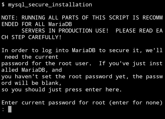165x119 pixels.
Task: Click the word NOTE: at the warning start
Action: pos(10,18)
